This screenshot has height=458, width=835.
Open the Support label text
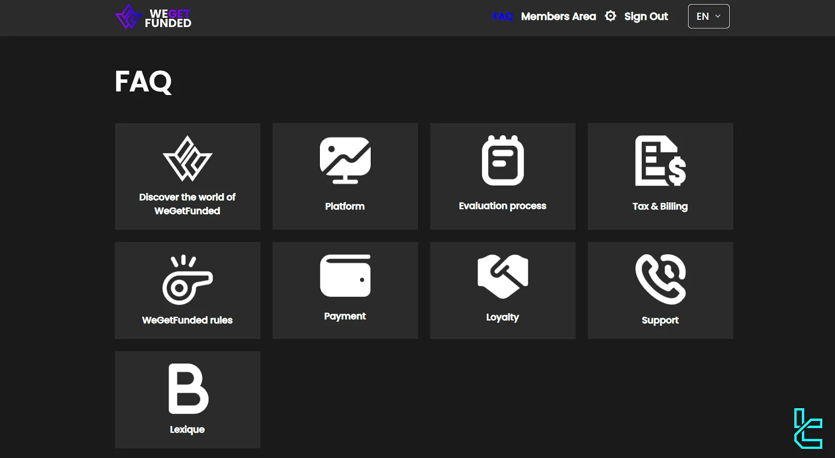660,320
